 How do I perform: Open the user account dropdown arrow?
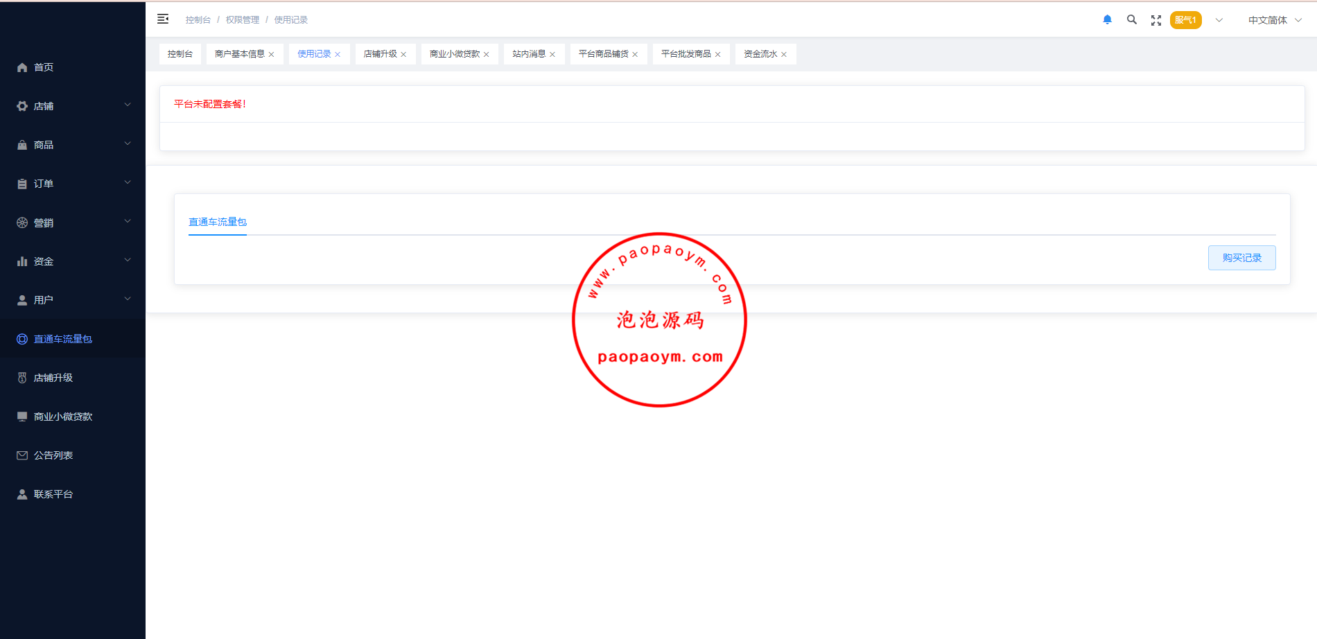[x=1219, y=20]
